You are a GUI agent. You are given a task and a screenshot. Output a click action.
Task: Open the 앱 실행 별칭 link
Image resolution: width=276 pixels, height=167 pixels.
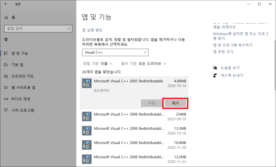pyautogui.click(x=92, y=30)
